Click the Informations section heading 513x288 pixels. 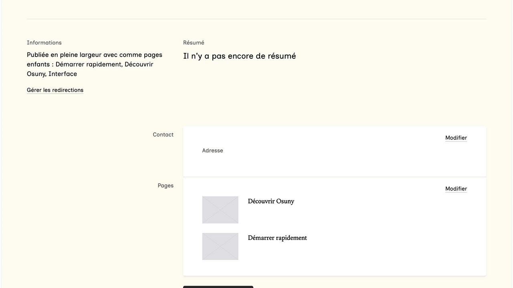[x=44, y=42]
